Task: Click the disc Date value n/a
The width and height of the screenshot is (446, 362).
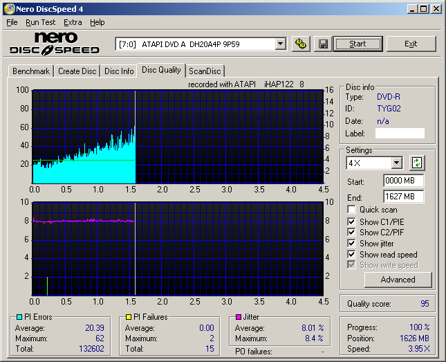Action: [383, 121]
